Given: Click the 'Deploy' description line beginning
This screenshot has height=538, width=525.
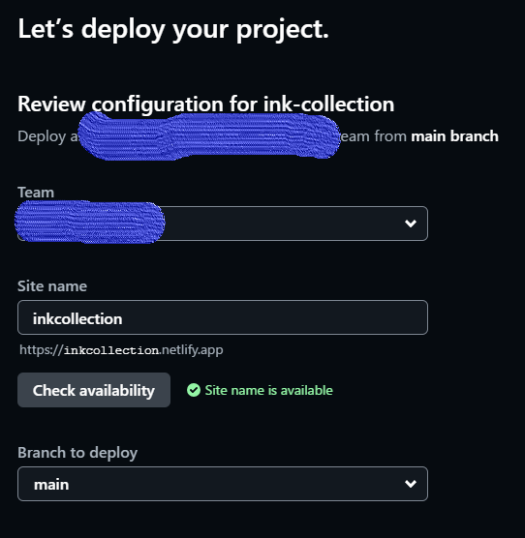Looking at the screenshot, I should tap(42, 136).
